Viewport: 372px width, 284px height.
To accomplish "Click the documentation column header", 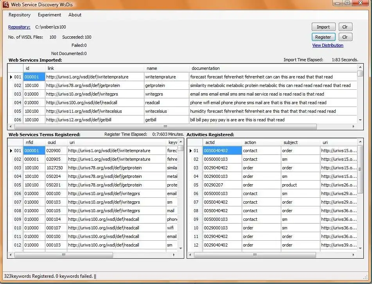I will 273,68.
